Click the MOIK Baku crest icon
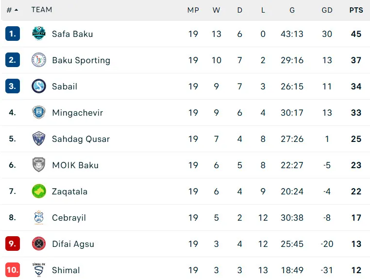This screenshot has width=370, height=279. pyautogui.click(x=39, y=165)
